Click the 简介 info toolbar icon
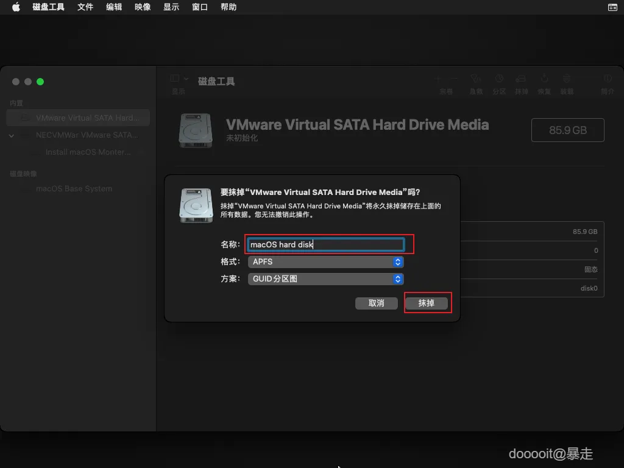 [x=608, y=79]
